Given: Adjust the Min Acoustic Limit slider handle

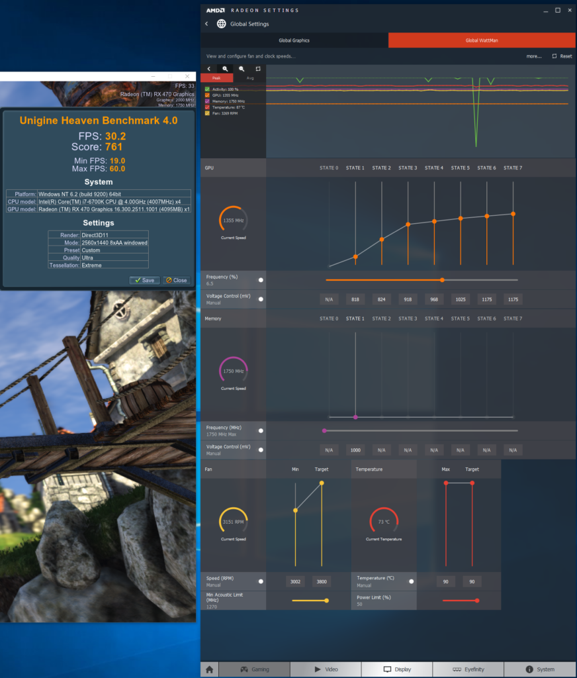Looking at the screenshot, I should [x=327, y=601].
